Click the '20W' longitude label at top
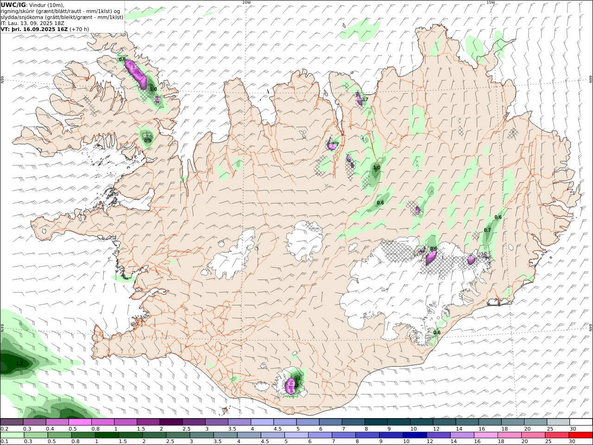 [x=246, y=2]
